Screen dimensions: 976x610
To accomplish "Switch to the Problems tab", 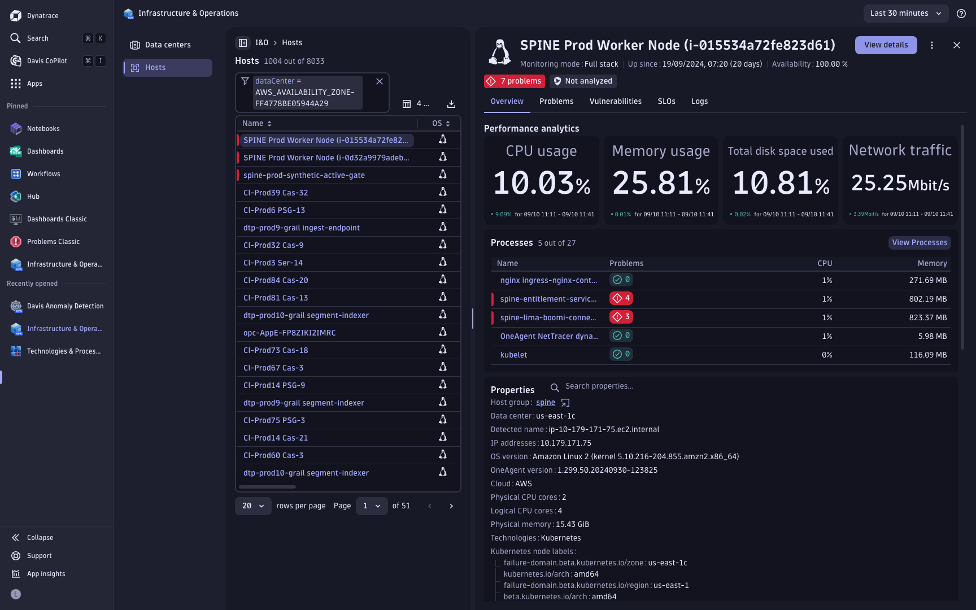I will click(556, 102).
